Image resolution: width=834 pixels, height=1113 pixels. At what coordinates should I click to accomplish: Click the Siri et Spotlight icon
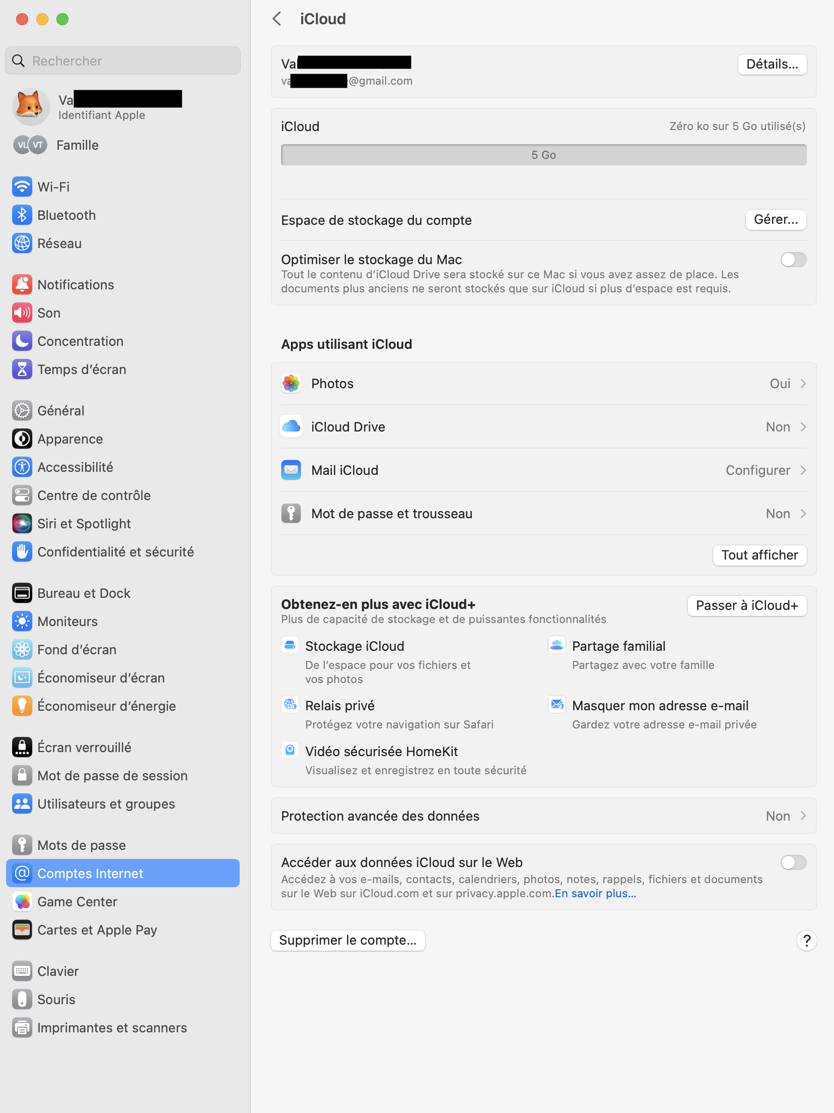coord(22,524)
